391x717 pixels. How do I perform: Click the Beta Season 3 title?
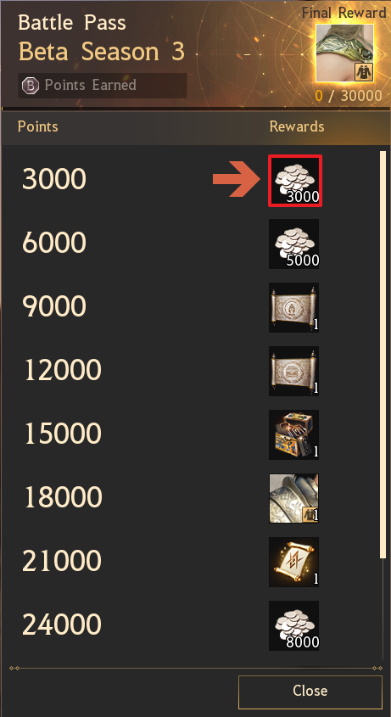point(102,53)
